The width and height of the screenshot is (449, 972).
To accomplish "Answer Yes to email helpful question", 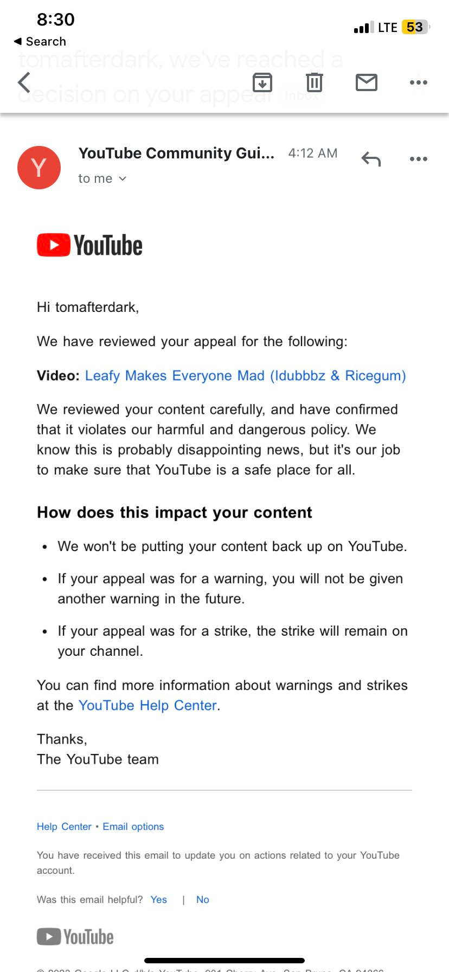I will pos(159,899).
